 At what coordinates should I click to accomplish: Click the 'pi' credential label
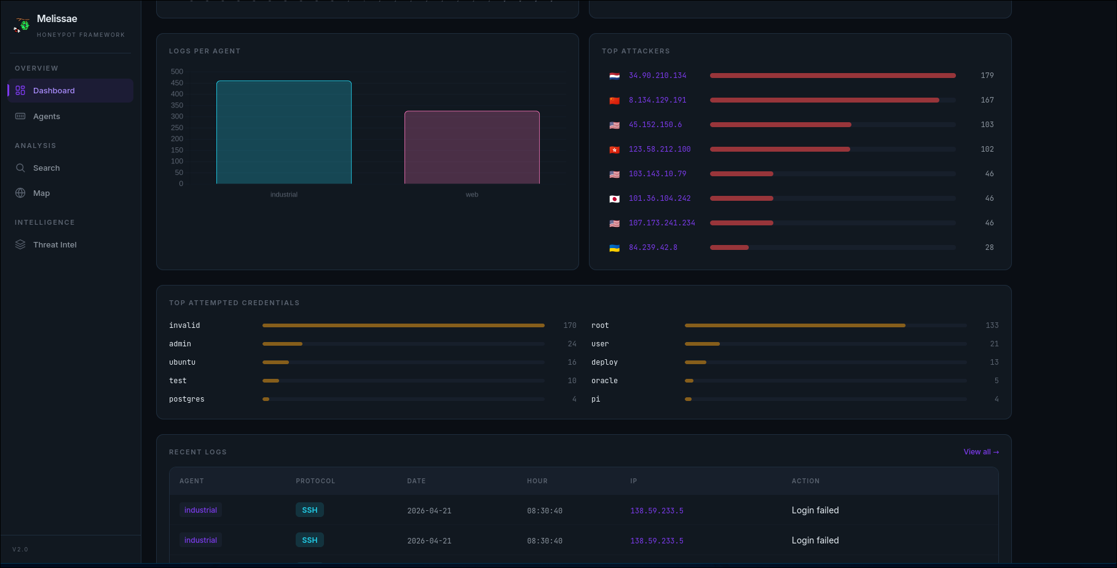596,399
